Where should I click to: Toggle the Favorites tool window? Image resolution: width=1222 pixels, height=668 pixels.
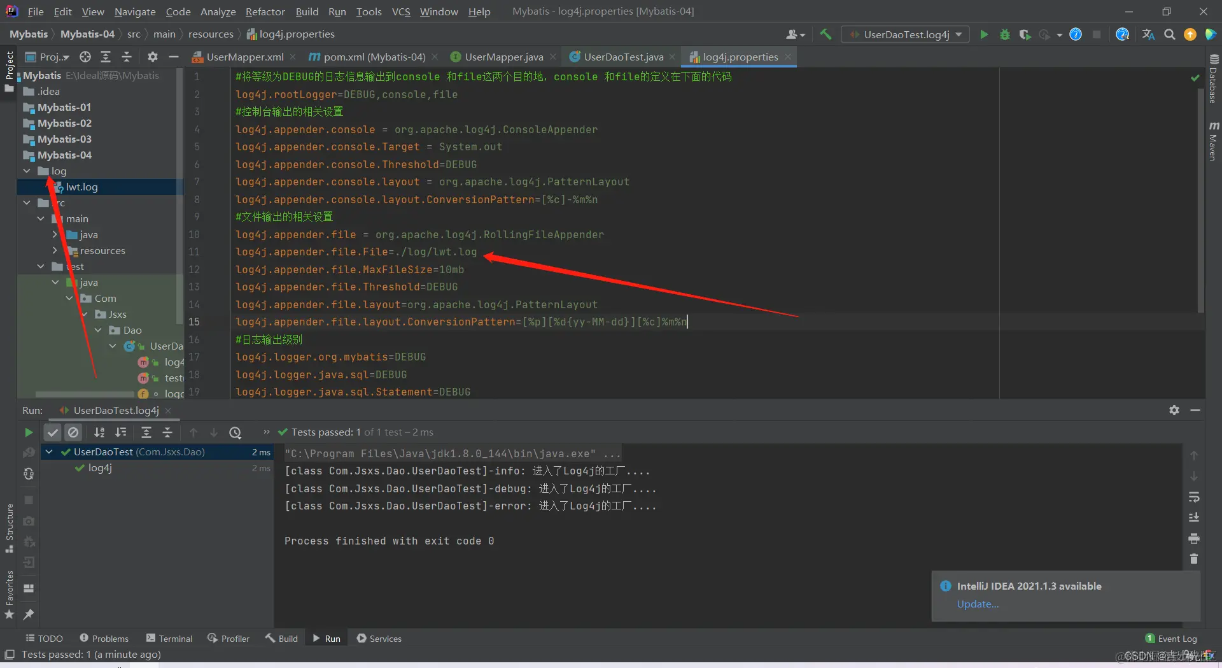tap(10, 594)
